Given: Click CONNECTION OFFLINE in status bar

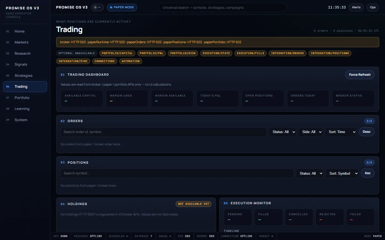Looking at the screenshot, I should pyautogui.click(x=237, y=236).
